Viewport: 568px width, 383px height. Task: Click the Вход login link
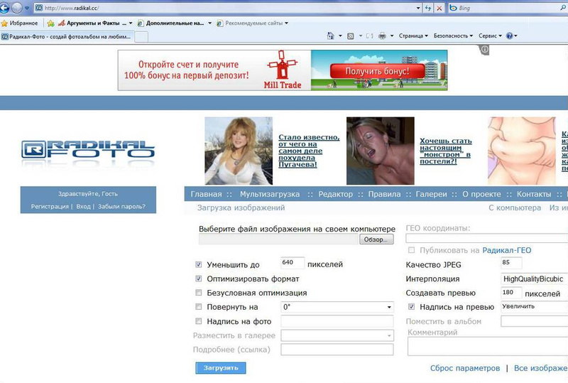click(83, 206)
